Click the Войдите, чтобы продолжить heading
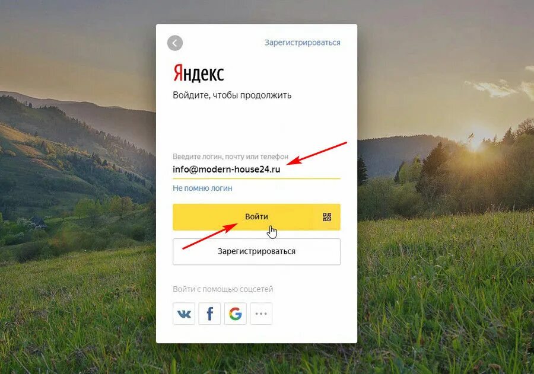This screenshot has height=374, width=534. coord(232,95)
